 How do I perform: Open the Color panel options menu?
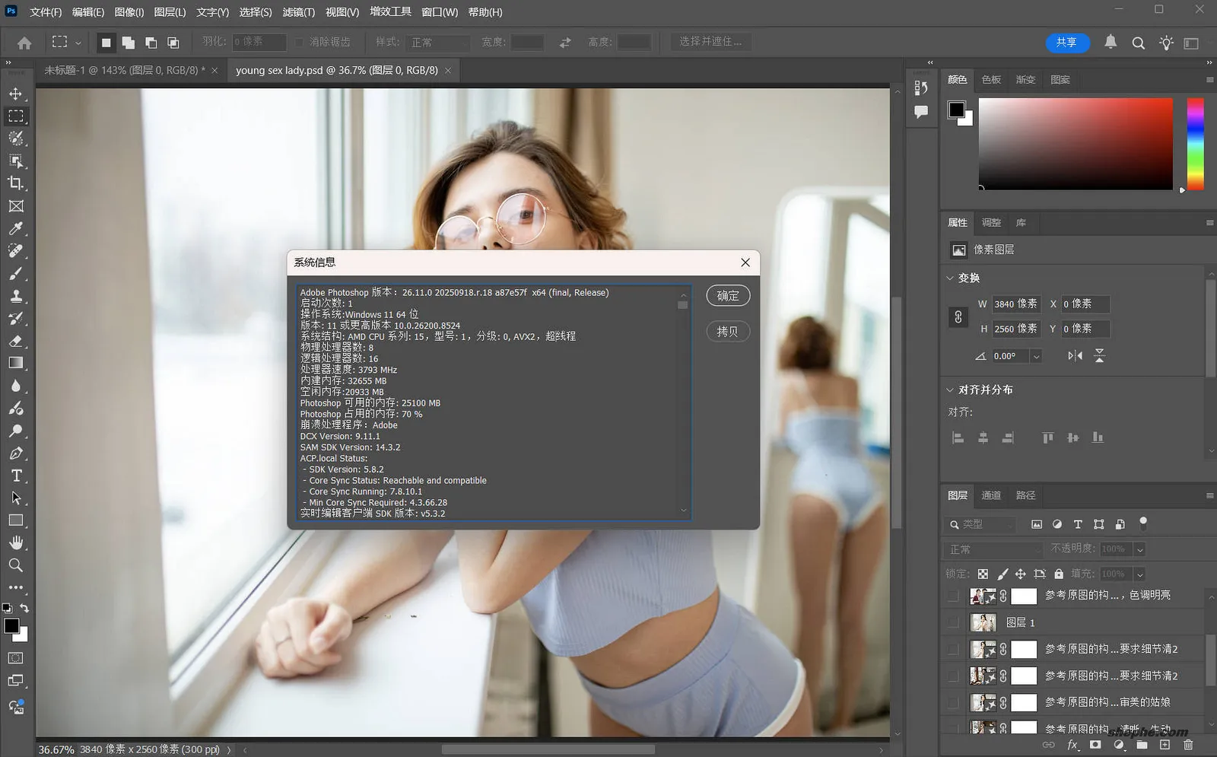pyautogui.click(x=1209, y=79)
